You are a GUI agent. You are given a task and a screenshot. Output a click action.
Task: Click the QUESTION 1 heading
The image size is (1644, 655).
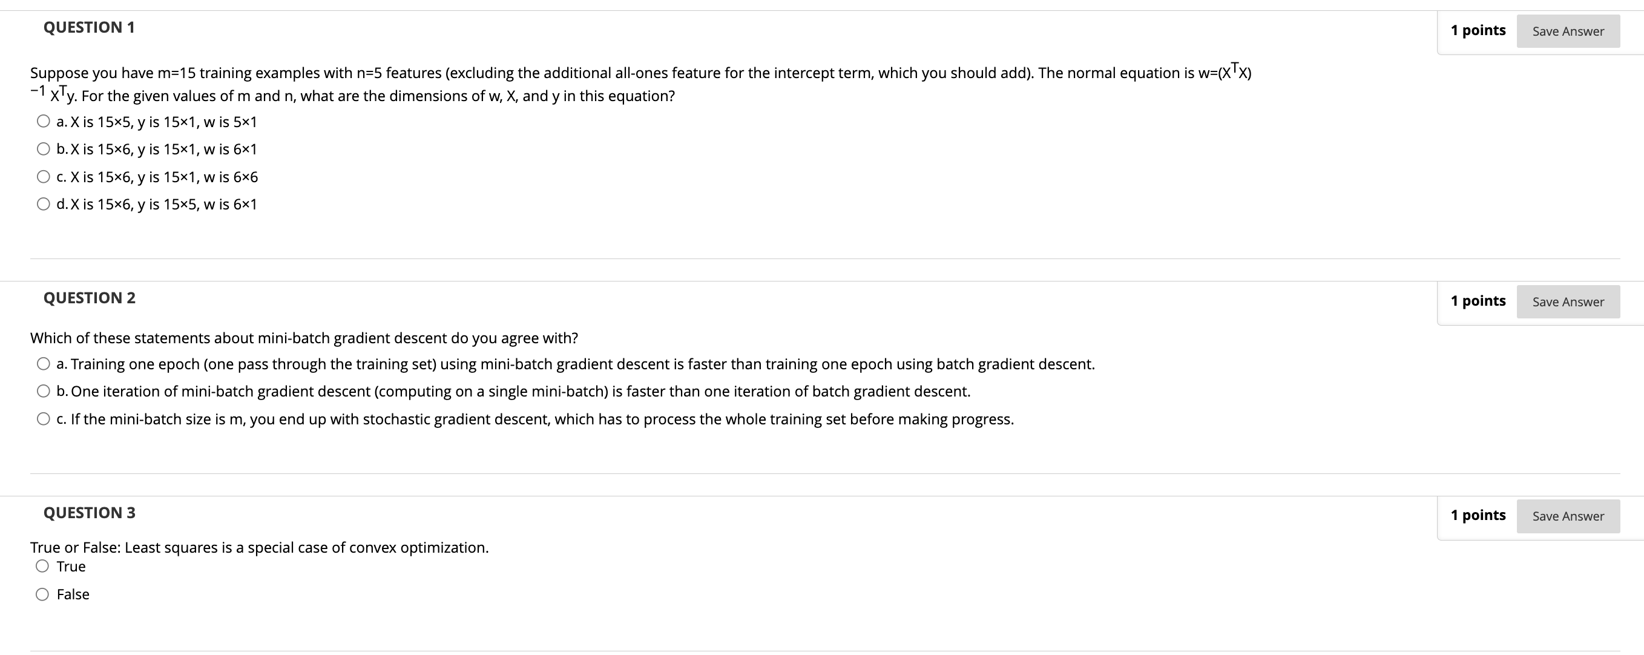point(88,27)
